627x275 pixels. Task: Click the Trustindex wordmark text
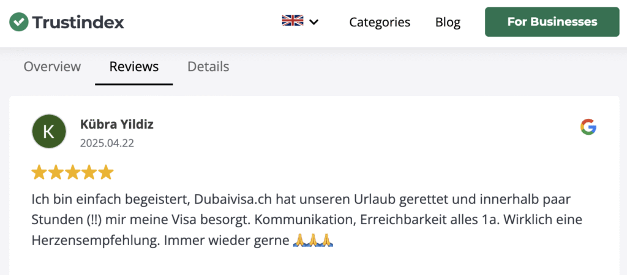coord(78,22)
